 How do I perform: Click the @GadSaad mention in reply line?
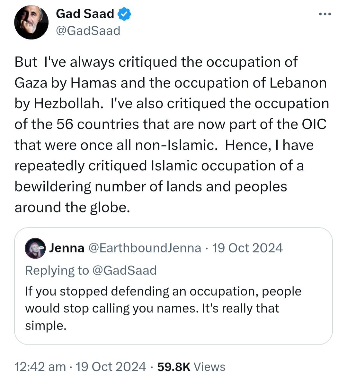[125, 270]
